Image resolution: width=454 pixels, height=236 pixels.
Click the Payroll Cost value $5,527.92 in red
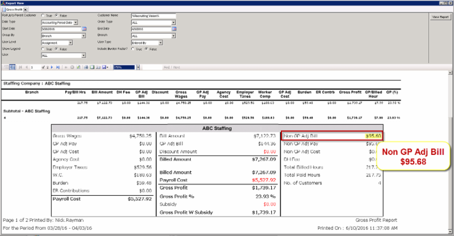click(264, 180)
